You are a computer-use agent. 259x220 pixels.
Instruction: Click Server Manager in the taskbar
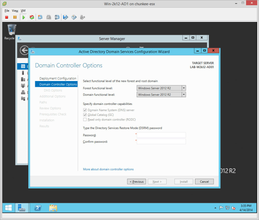pos(21,207)
